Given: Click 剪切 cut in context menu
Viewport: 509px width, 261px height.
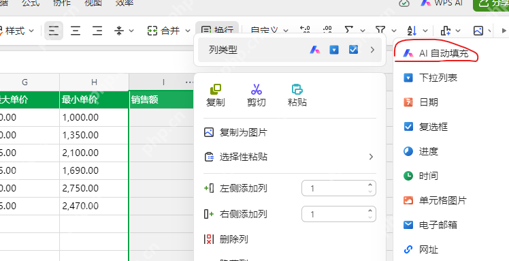Looking at the screenshot, I should pos(257,95).
